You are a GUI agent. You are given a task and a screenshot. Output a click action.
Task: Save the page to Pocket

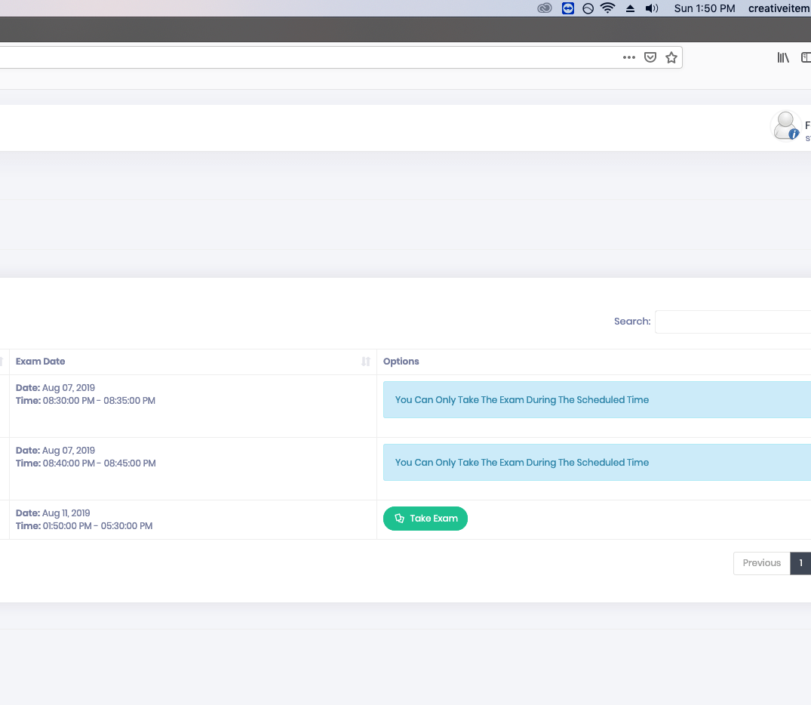coord(650,57)
